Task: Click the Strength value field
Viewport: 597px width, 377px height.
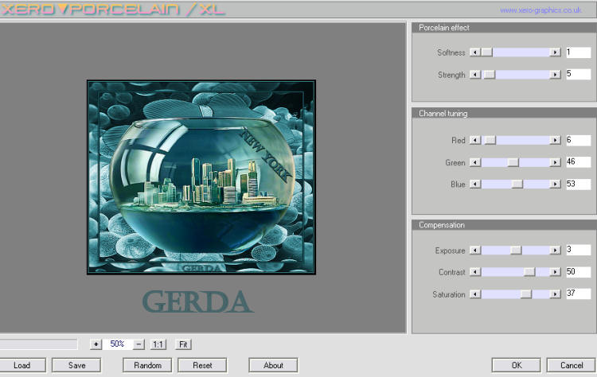Action: (x=579, y=74)
